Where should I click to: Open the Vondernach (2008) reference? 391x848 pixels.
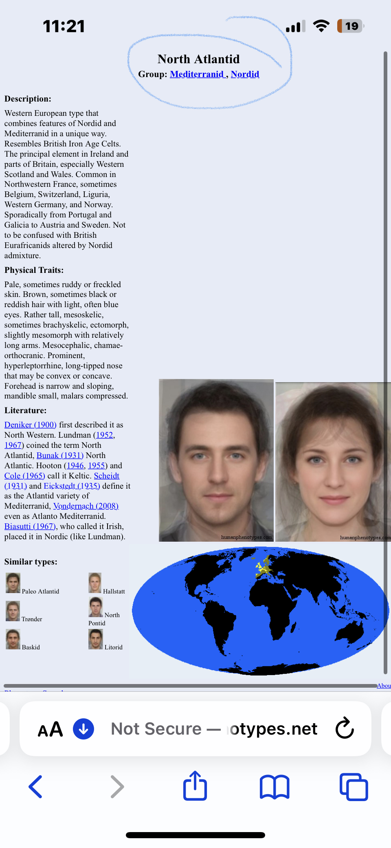[86, 506]
